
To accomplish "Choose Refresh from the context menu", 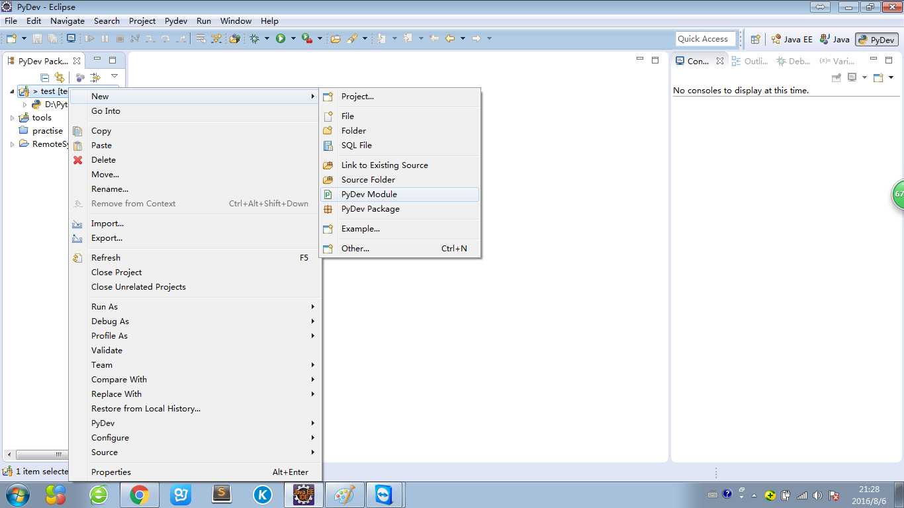I will 195,258.
